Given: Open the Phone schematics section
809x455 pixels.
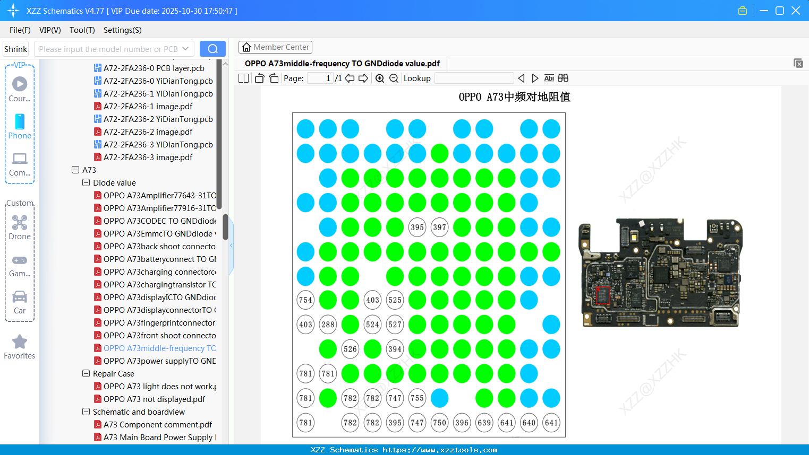Looking at the screenshot, I should (19, 127).
